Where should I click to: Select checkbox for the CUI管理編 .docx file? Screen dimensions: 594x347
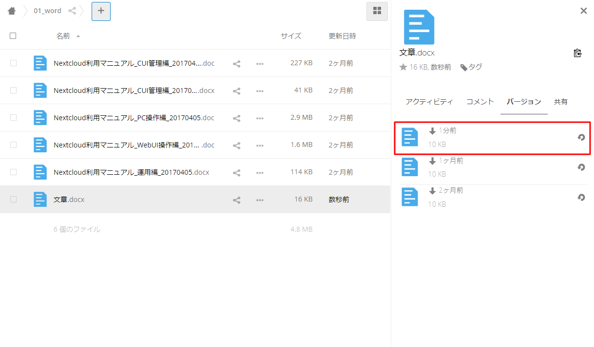point(13,91)
